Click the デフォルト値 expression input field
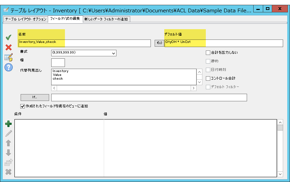Image resolution: width=290 pixels, height=182 pixels. [223, 43]
